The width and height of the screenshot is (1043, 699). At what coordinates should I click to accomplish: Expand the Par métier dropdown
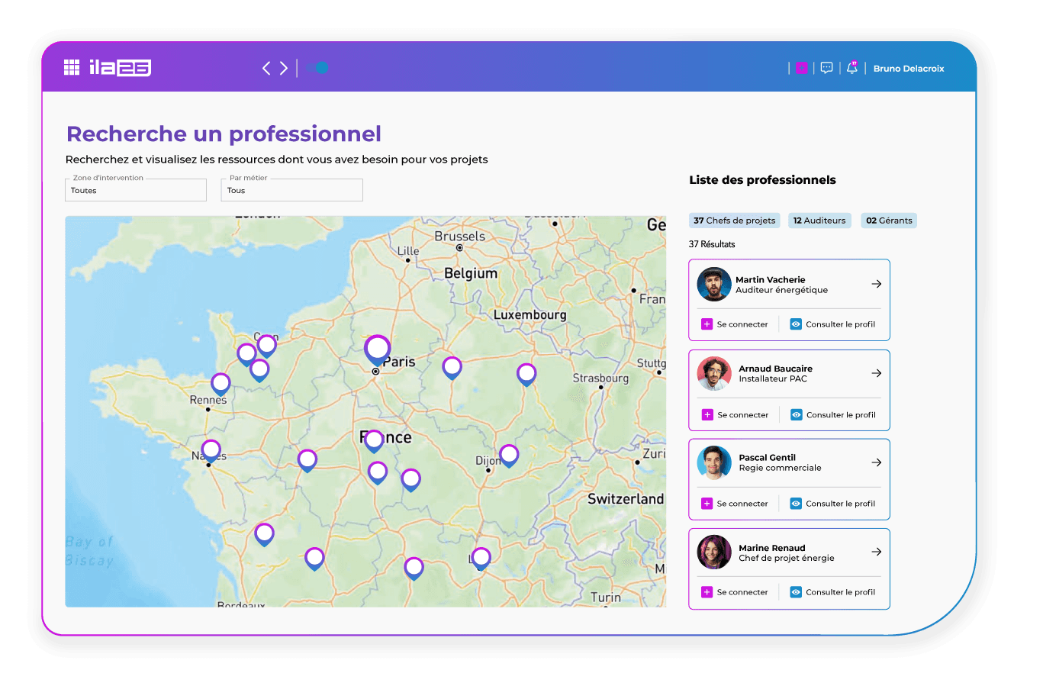coord(291,189)
